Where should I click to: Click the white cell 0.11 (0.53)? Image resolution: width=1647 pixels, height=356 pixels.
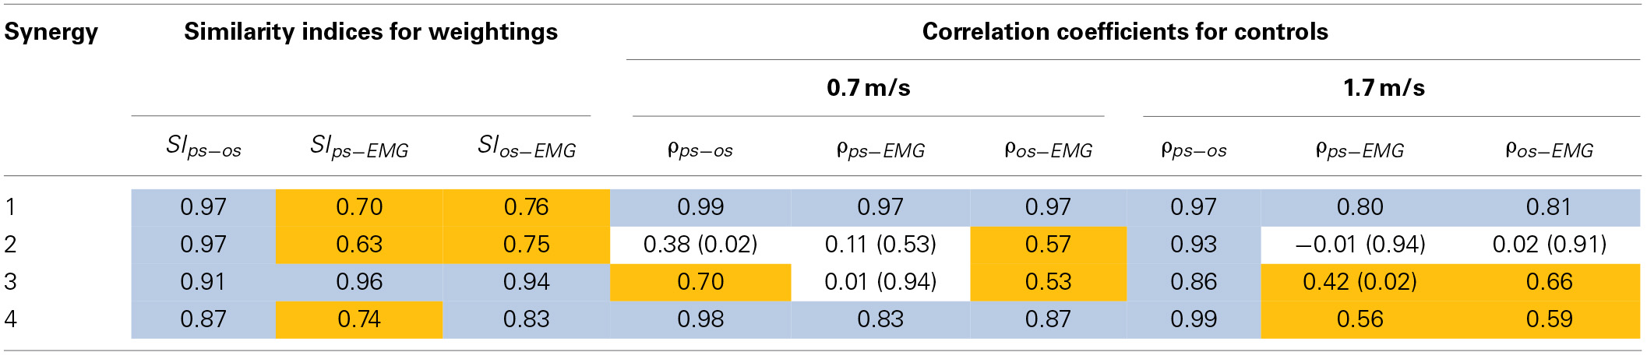point(880,245)
